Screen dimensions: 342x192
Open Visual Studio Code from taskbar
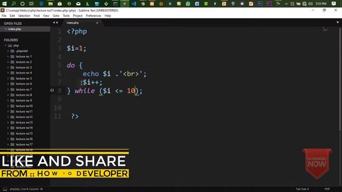[134, 4]
